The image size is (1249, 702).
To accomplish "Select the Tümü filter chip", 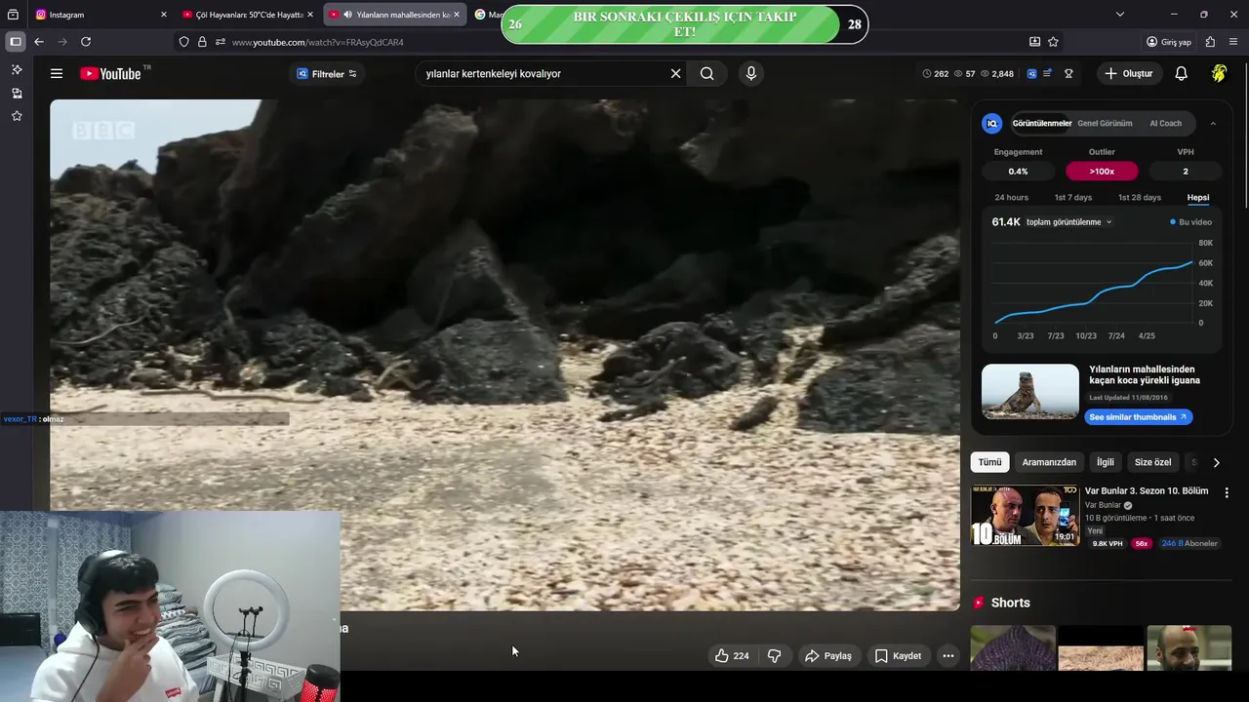I will [x=989, y=462].
